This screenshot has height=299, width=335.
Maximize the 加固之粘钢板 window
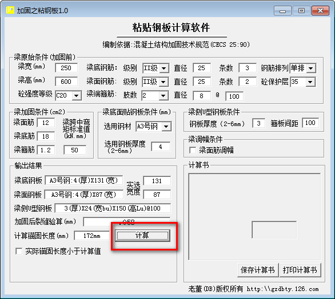(301, 11)
